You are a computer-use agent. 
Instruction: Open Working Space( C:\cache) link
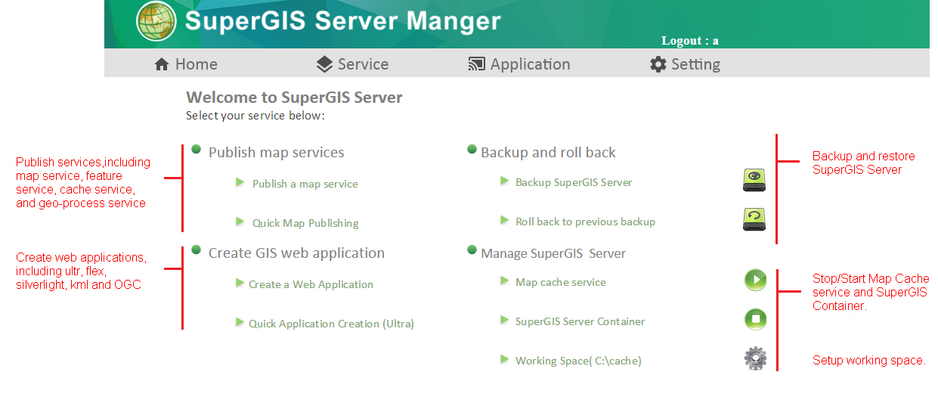click(x=578, y=361)
